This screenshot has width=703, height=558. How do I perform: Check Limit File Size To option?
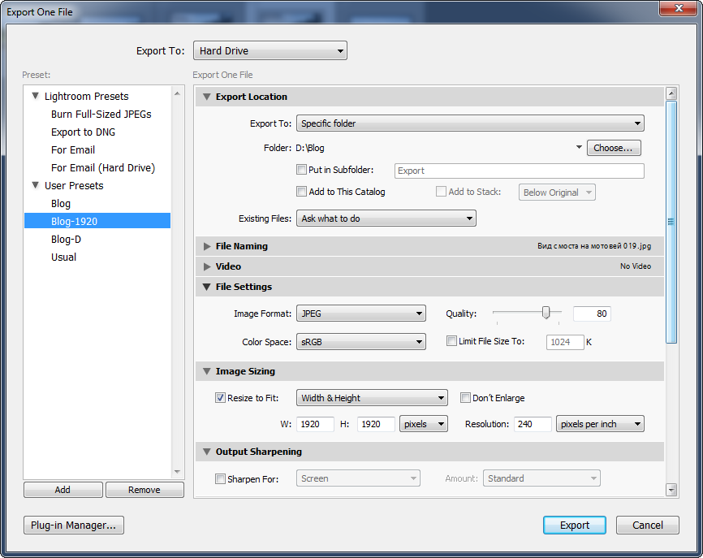(451, 341)
